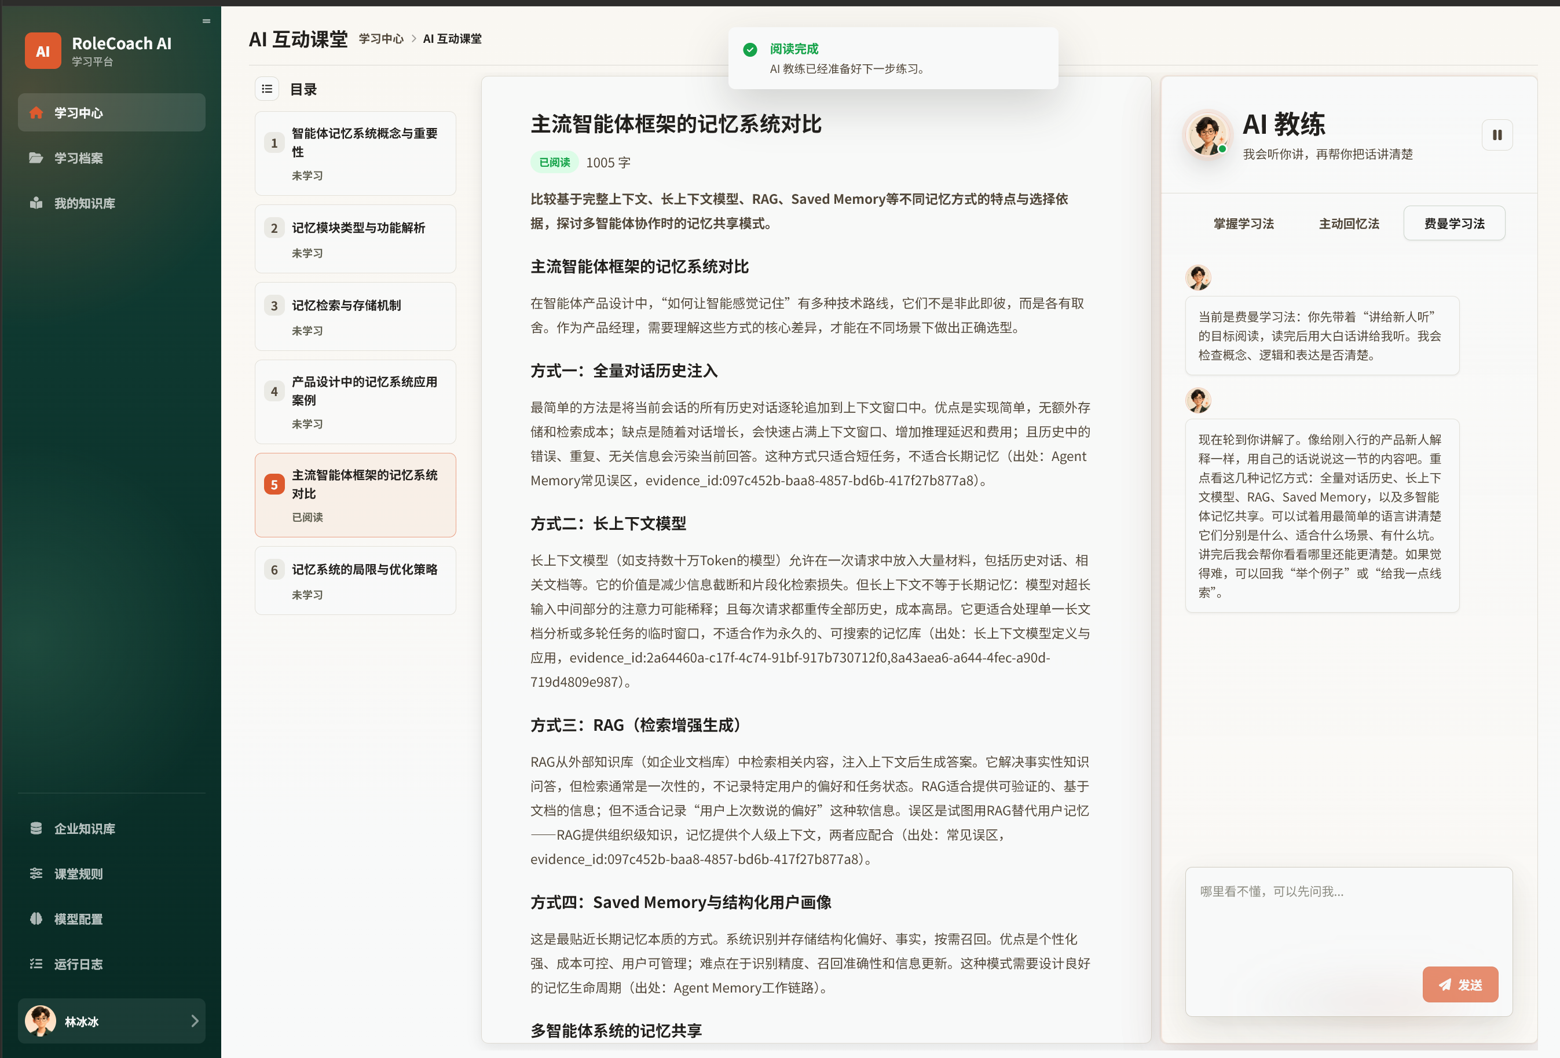Click the subtitle 我会听你讲，再帮你把话讲清楚
1560x1058 pixels.
(1327, 153)
